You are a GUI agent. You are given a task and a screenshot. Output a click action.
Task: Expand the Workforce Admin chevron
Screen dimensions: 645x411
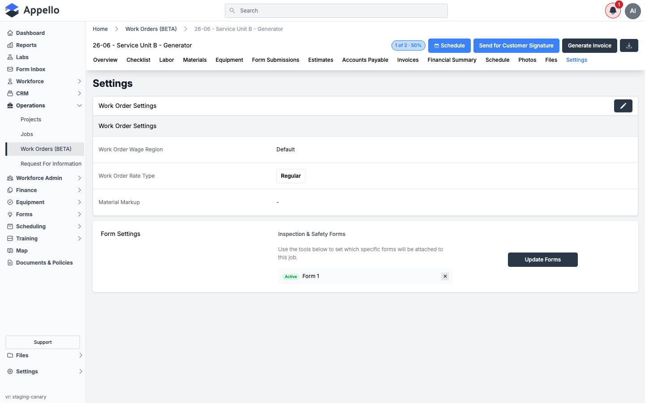pos(79,178)
